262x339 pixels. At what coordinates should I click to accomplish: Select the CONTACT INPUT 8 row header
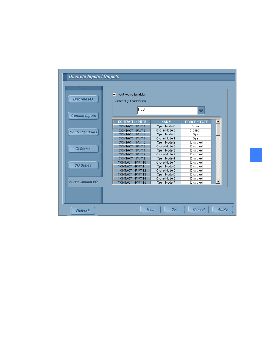[132, 155]
